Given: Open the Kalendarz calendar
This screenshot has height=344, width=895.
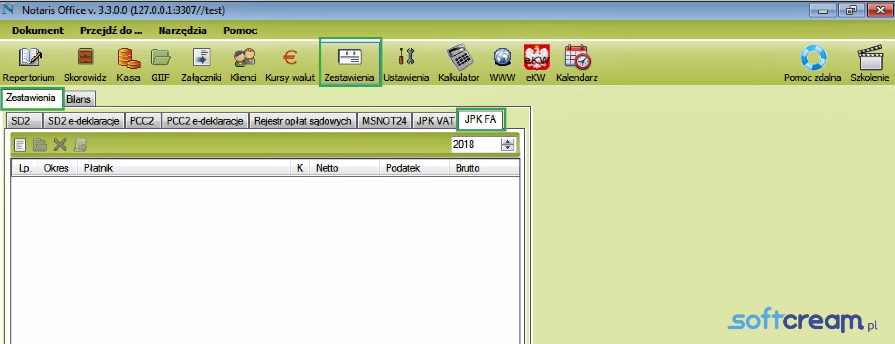Looking at the screenshot, I should [x=577, y=64].
